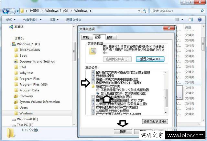The width and height of the screenshot is (207, 141).
Task: Click the refresh button beside address bar
Action: click(145, 11)
